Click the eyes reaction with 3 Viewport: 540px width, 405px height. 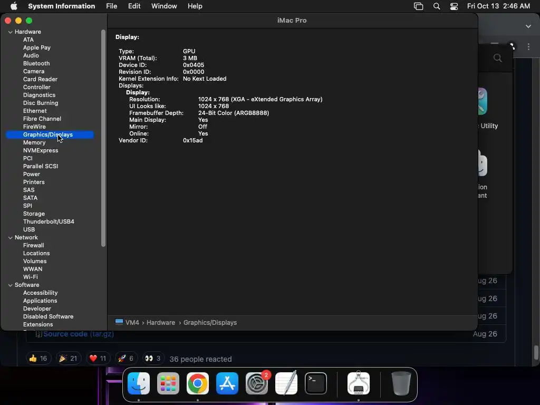[152, 359]
